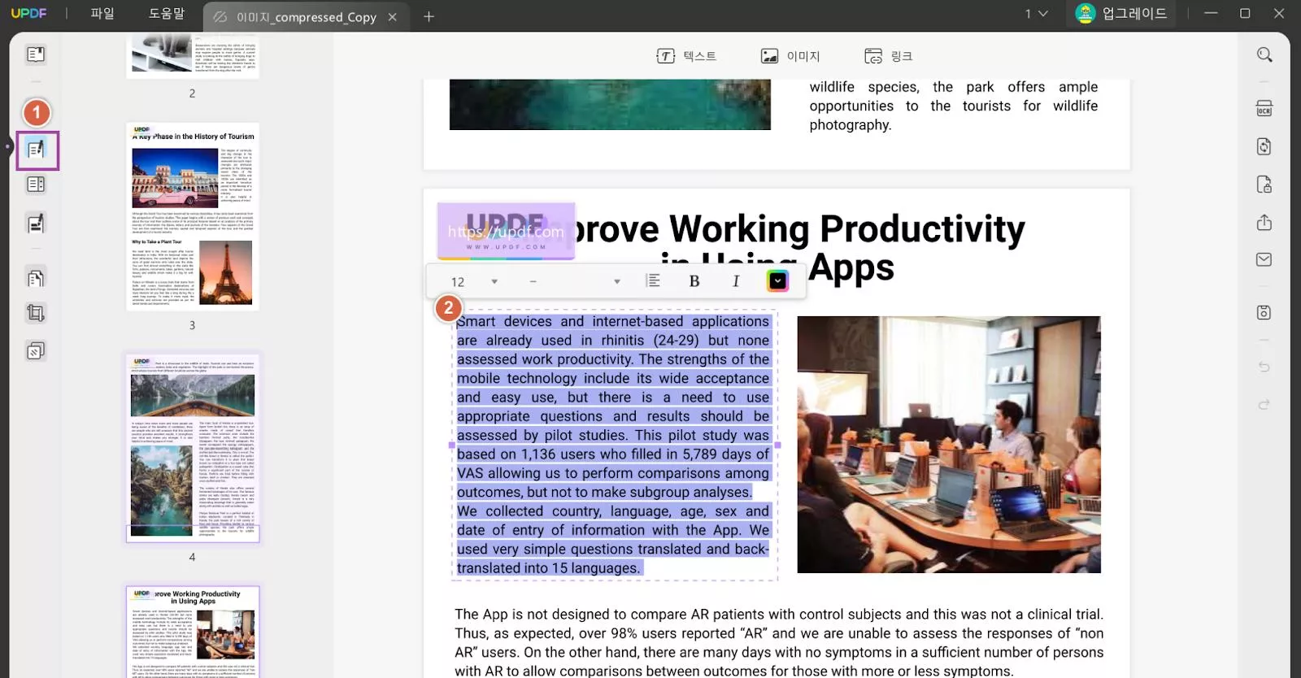Open the window count 1 dropdown
The width and height of the screenshot is (1301, 678).
click(x=1037, y=13)
